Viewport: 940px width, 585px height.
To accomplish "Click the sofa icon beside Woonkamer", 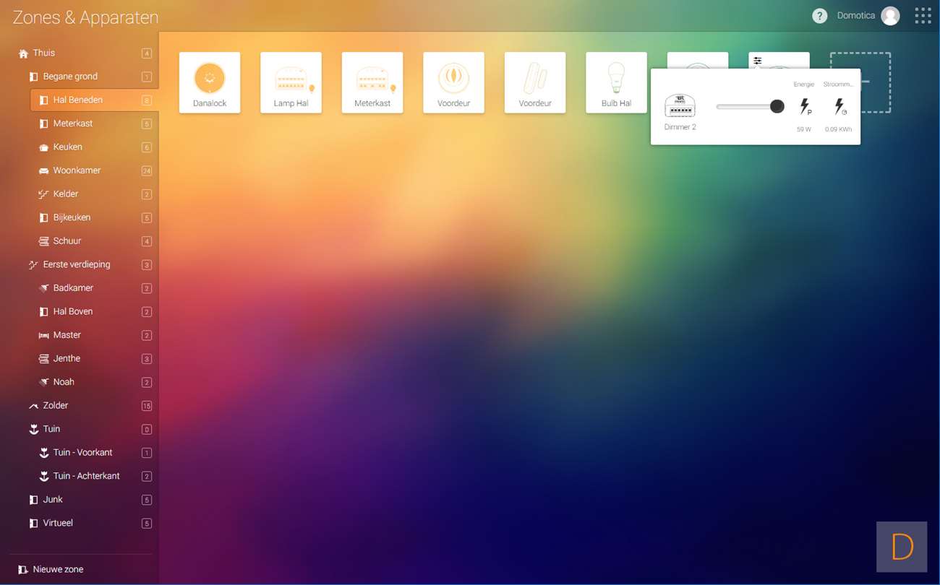I will 43,171.
